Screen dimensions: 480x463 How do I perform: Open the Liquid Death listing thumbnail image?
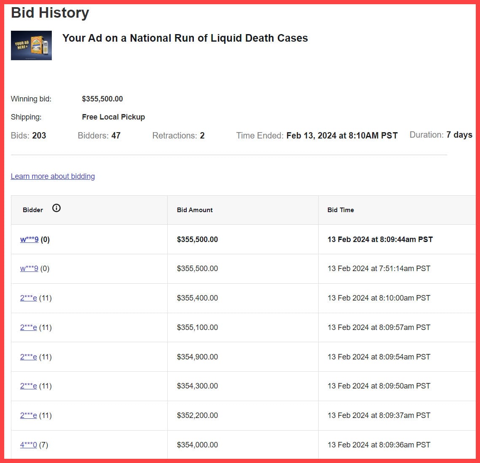pyautogui.click(x=31, y=45)
